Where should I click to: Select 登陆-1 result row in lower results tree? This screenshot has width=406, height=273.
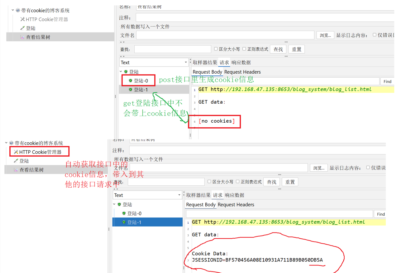pyautogui.click(x=148, y=222)
